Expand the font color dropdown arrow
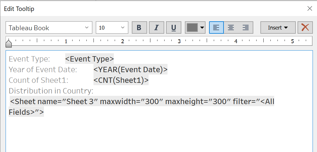 click(202, 28)
